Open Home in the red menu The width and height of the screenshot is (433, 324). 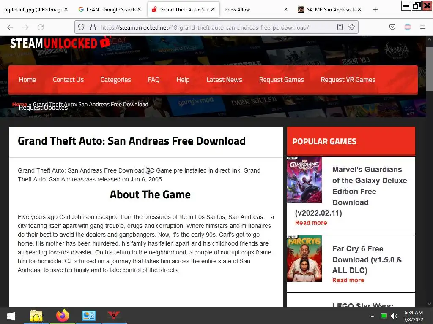(x=27, y=80)
